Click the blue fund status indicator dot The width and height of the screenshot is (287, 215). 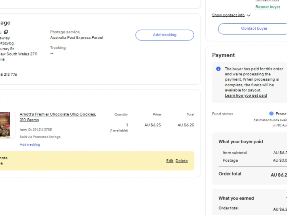pos(271,114)
